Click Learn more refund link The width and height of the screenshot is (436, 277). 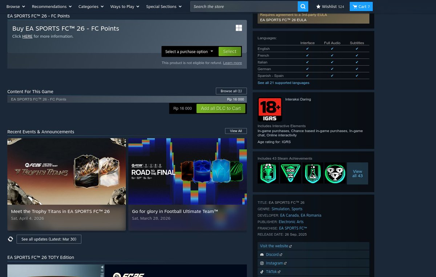pyautogui.click(x=233, y=63)
